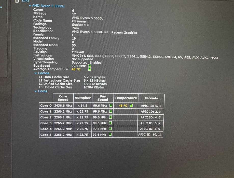234x178 pixels.
Task: Click the Core Speed column header
Action: (63, 98)
